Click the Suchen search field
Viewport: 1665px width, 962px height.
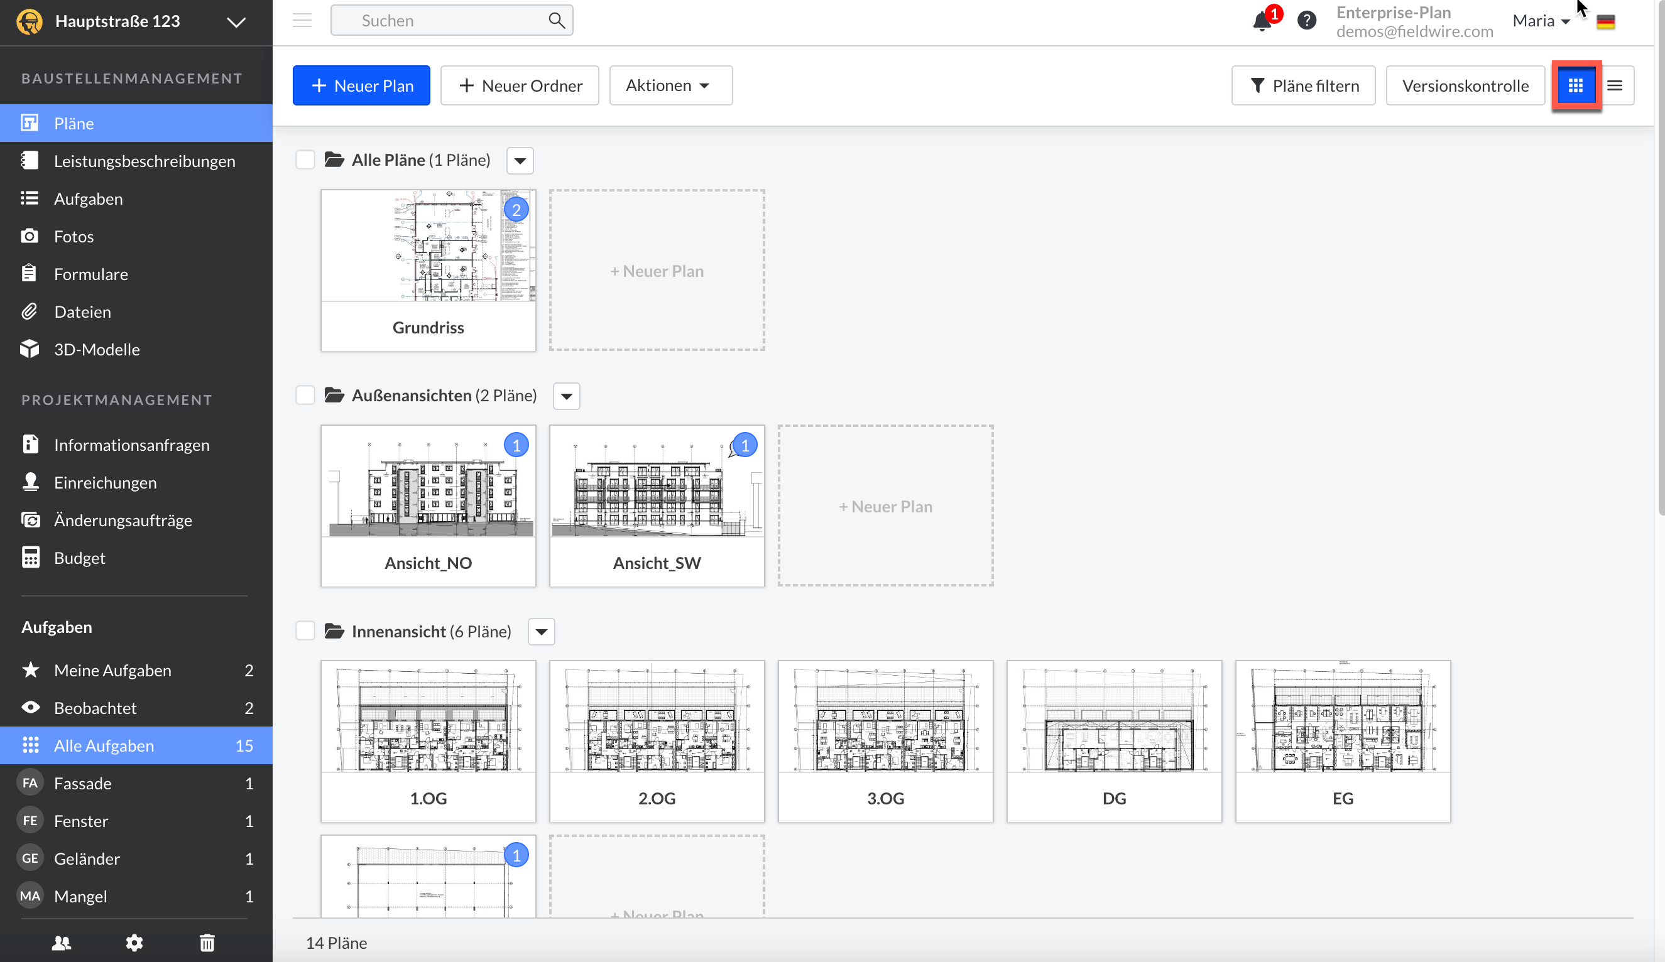[x=452, y=21]
